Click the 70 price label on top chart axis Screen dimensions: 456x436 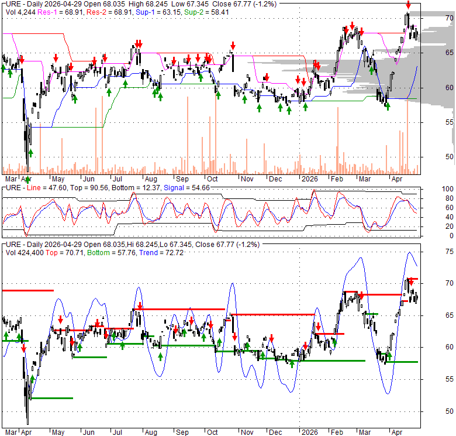[x=450, y=18]
